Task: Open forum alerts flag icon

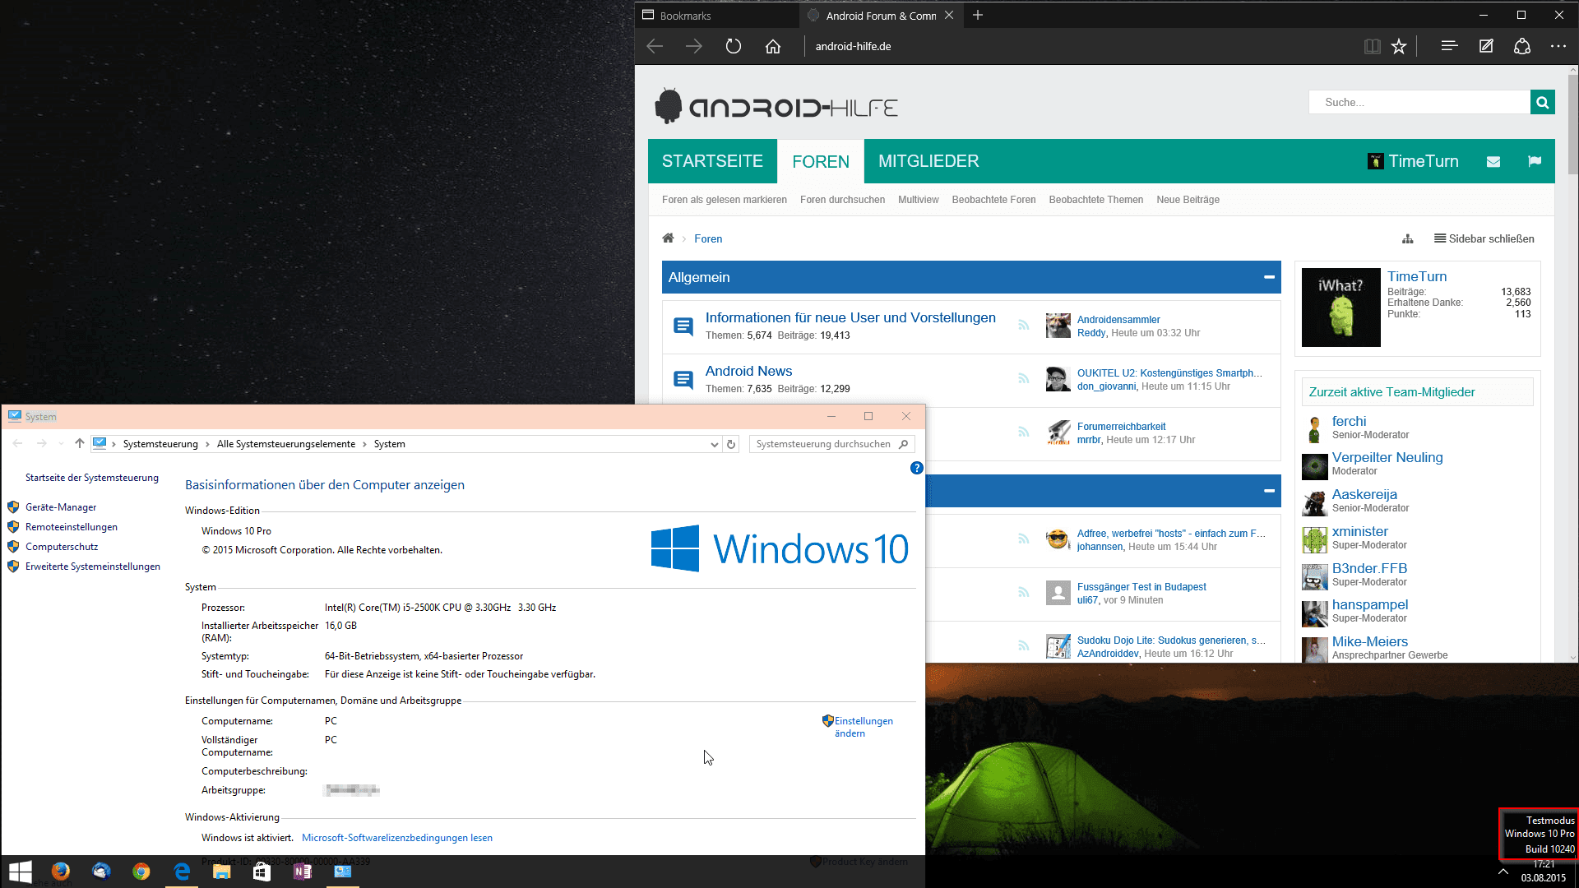Action: (x=1535, y=161)
